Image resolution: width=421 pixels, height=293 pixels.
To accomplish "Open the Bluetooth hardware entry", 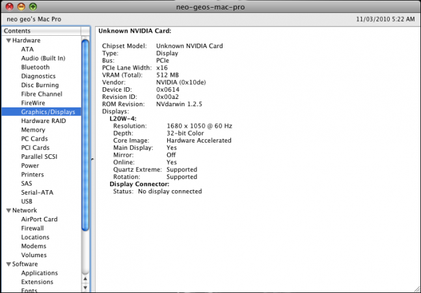I will click(35, 67).
